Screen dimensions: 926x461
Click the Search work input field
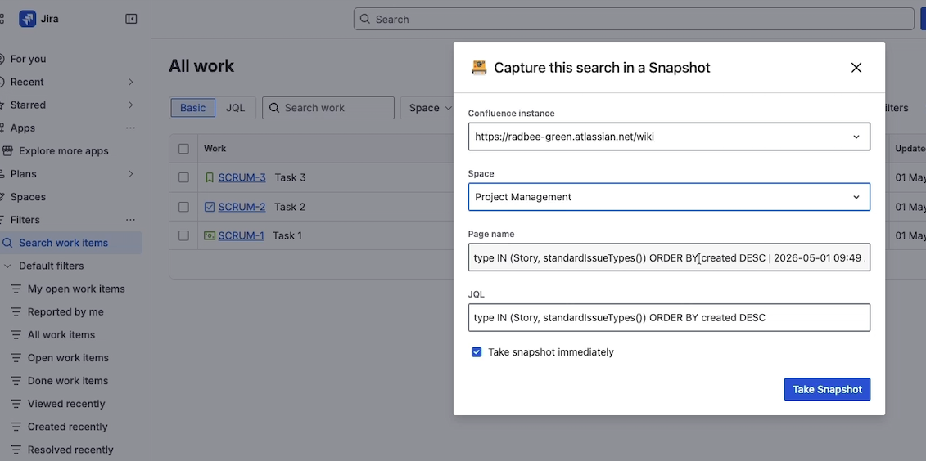[x=328, y=108]
